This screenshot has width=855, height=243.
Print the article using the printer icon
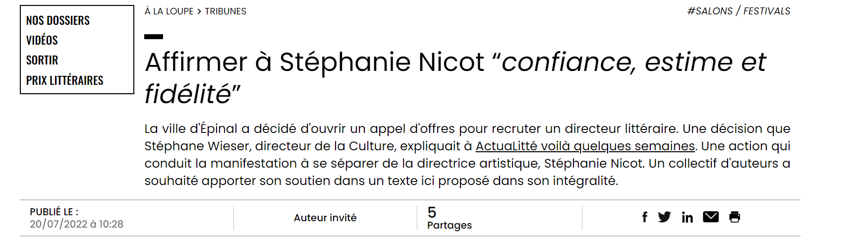[x=735, y=217]
